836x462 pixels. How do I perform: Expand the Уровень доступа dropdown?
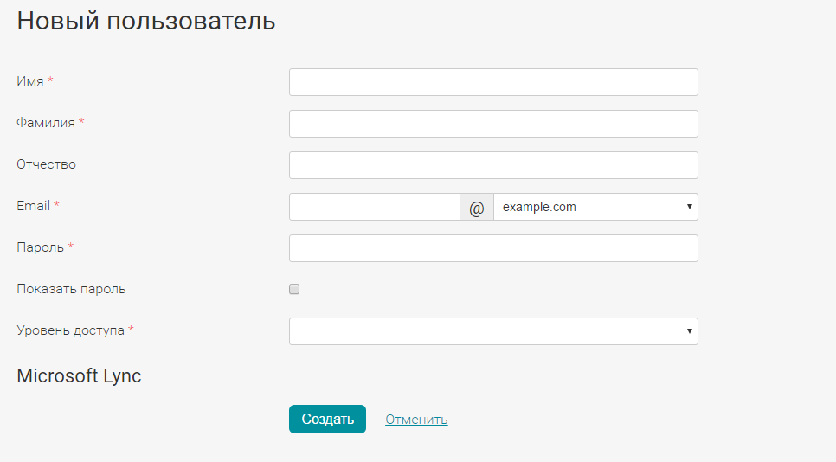(x=493, y=331)
